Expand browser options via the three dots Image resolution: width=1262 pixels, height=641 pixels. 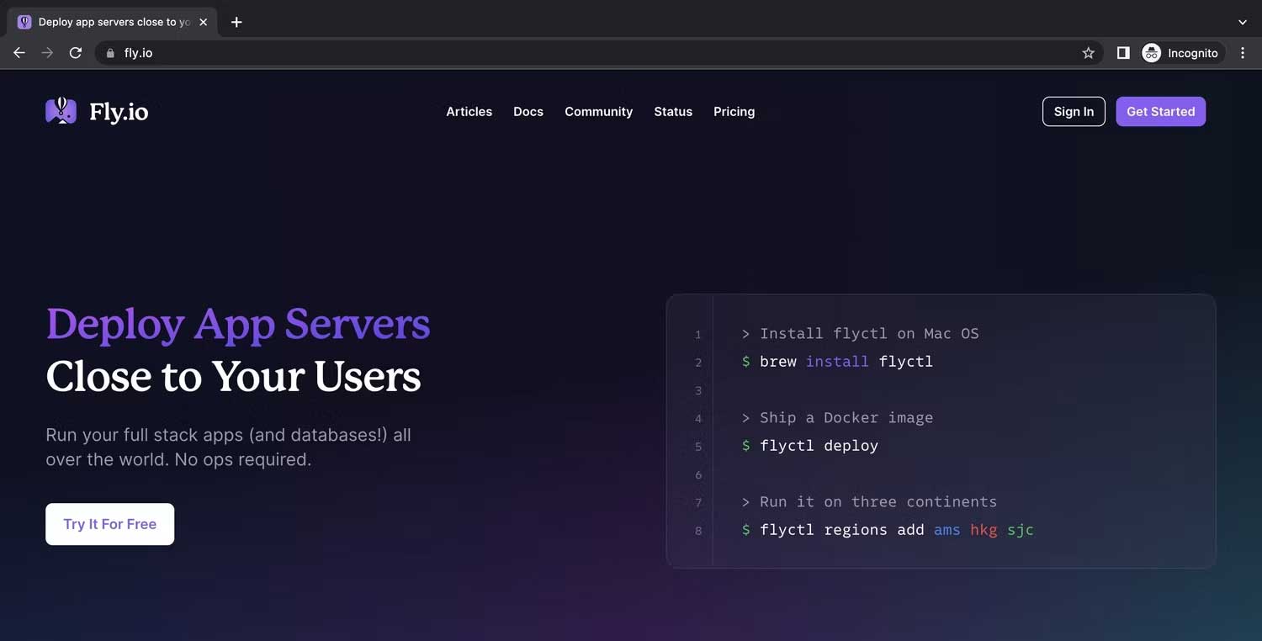coord(1243,52)
